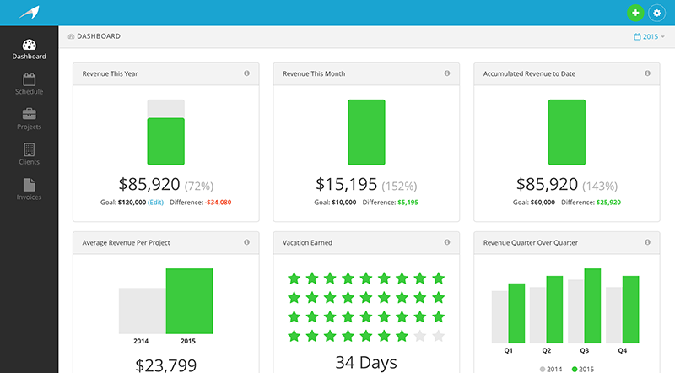This screenshot has height=373, width=675.
Task: Open Schedule from the sidebar
Action: coord(29,84)
